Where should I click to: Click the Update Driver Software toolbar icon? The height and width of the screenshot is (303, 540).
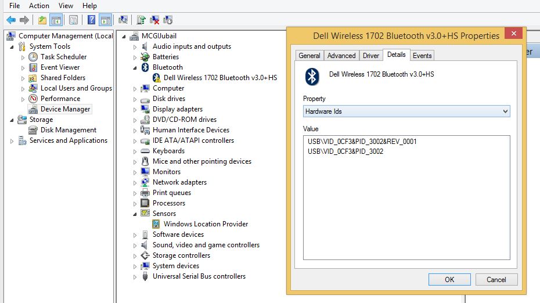(141, 20)
